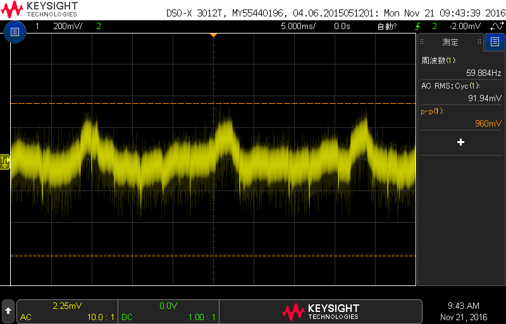The height and width of the screenshot is (324, 506).
Task: Toggle channel 2 in the header
Action: pyautogui.click(x=98, y=26)
